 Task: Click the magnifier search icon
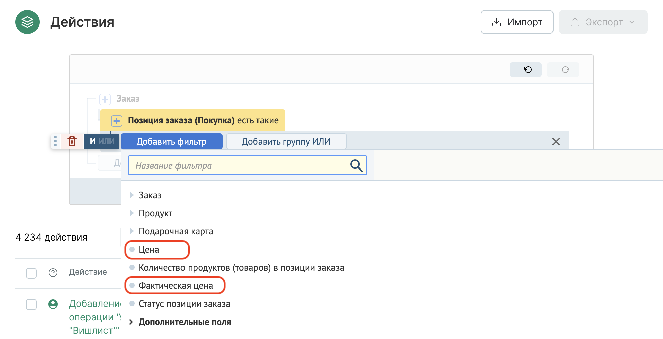[x=356, y=165]
